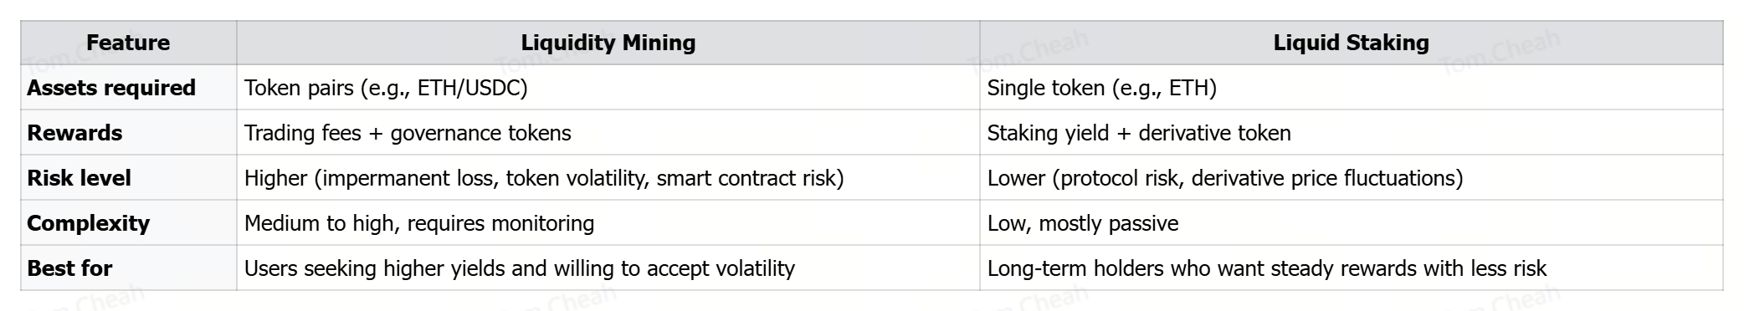The height and width of the screenshot is (311, 1744).
Task: Select the Users seeking higher yields cell
Action: (608, 268)
